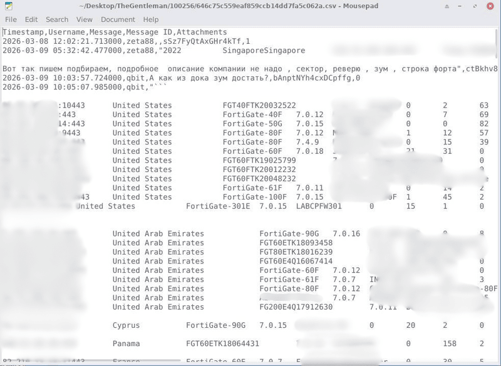Click firmware version 7.0.18
This screenshot has height=366, width=501.
(x=309, y=151)
